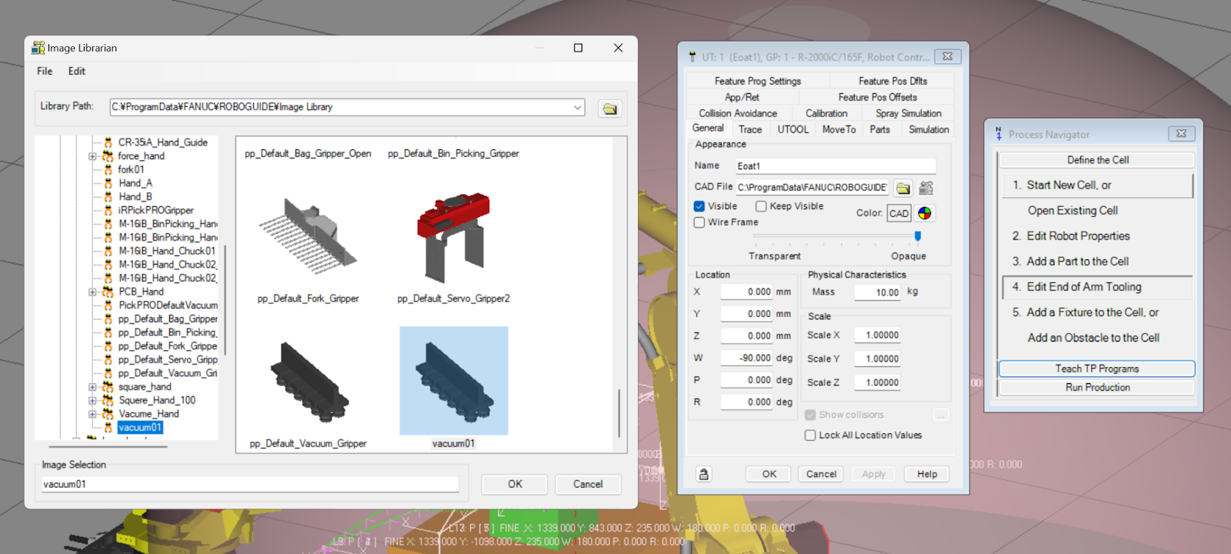Click the tool icon in UT: 1 title bar
The height and width of the screenshot is (554, 1231).
coord(692,57)
